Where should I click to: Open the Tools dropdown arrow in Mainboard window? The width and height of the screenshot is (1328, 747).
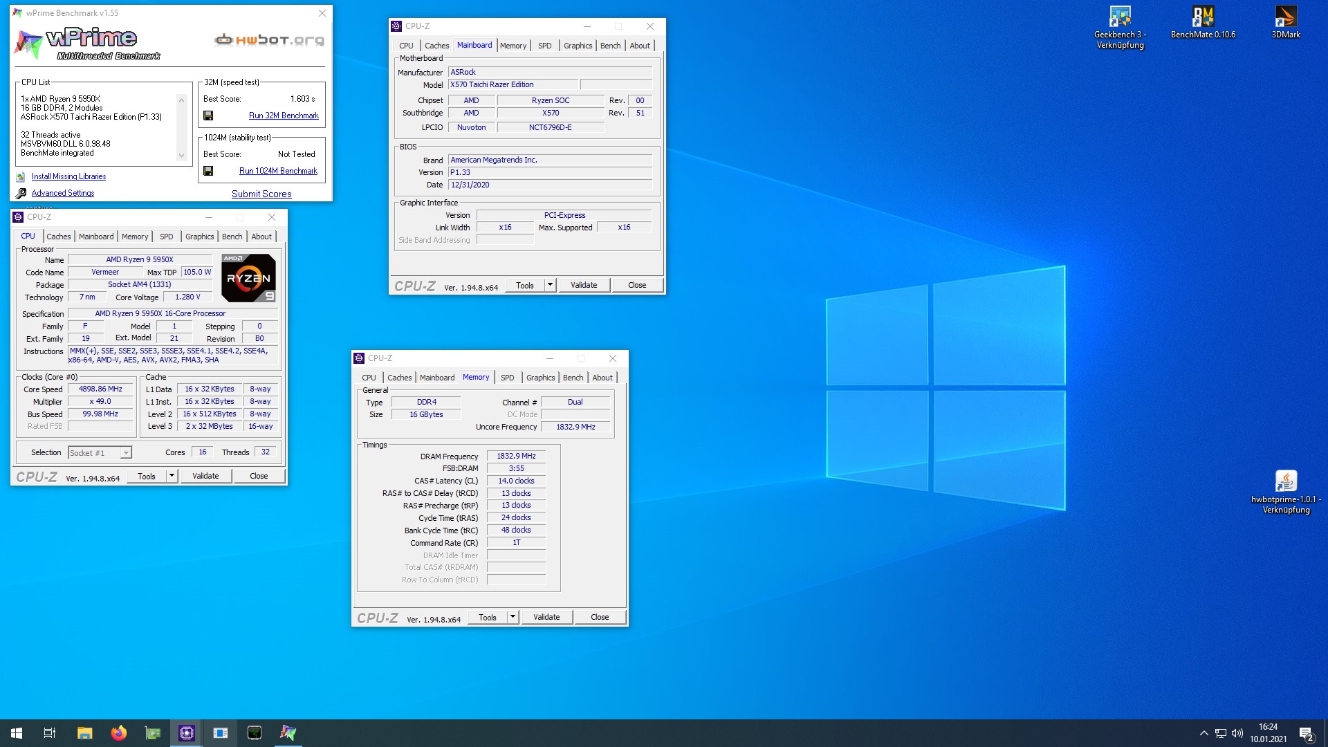pos(551,285)
